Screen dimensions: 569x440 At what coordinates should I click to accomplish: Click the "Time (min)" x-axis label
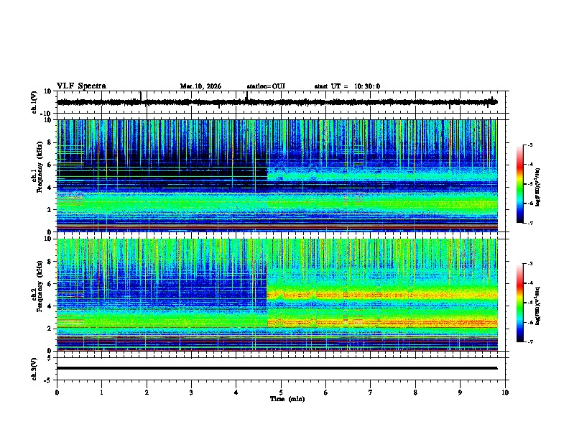[x=287, y=399]
